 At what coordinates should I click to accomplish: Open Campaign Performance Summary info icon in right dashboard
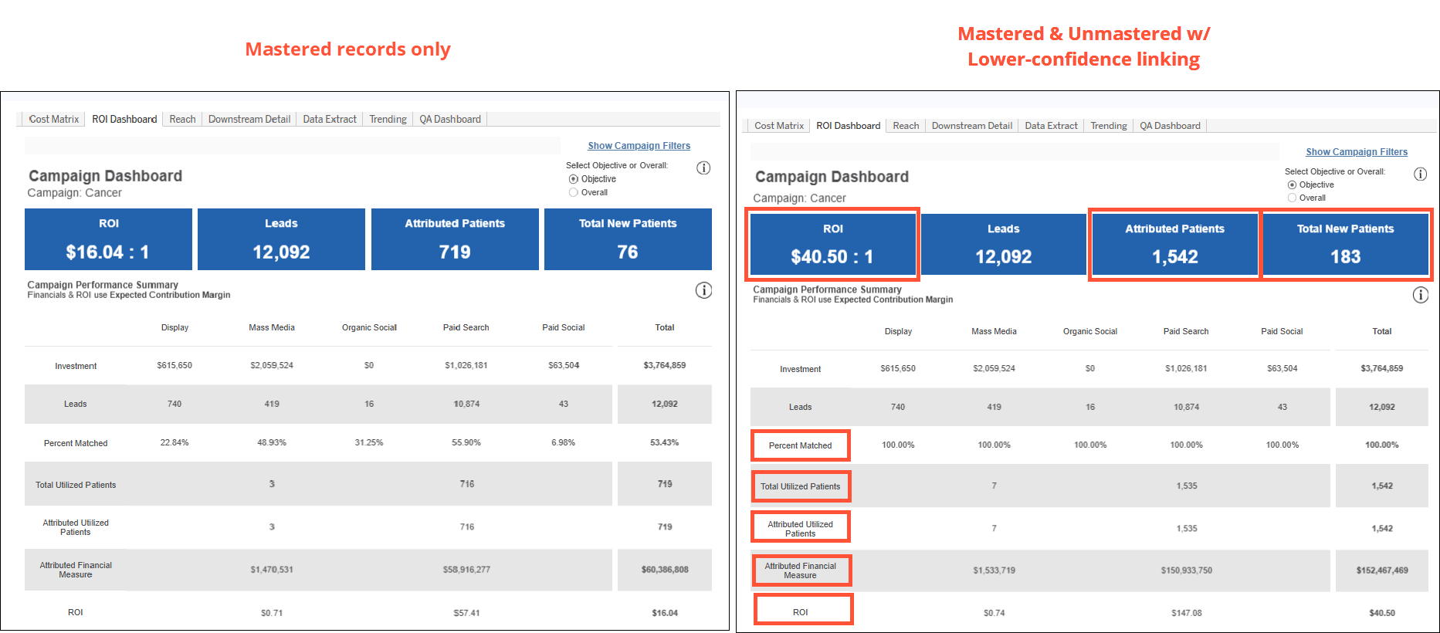pos(1420,295)
